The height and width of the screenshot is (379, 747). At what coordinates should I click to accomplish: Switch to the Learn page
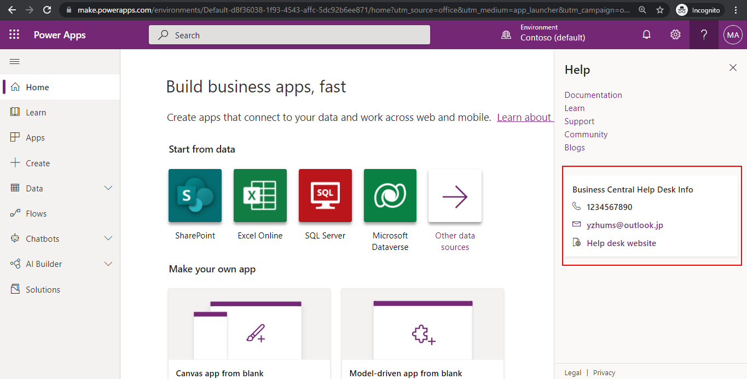[x=36, y=112]
